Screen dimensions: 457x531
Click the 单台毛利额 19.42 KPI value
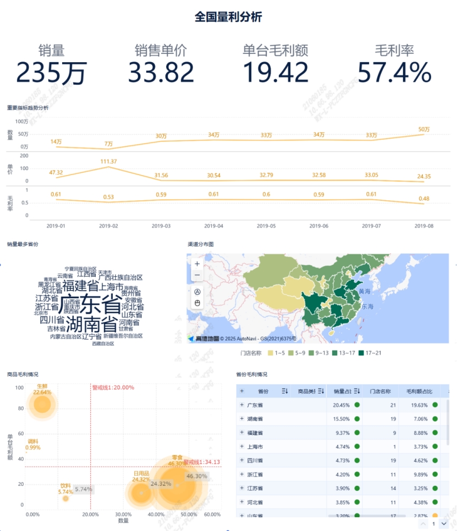point(276,72)
